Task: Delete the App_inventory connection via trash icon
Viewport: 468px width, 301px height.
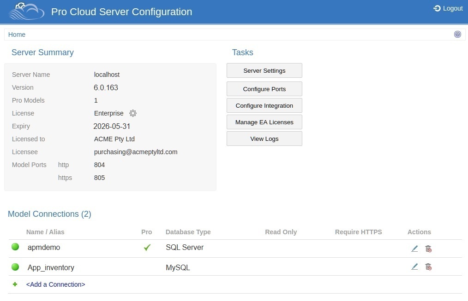Action: click(428, 266)
